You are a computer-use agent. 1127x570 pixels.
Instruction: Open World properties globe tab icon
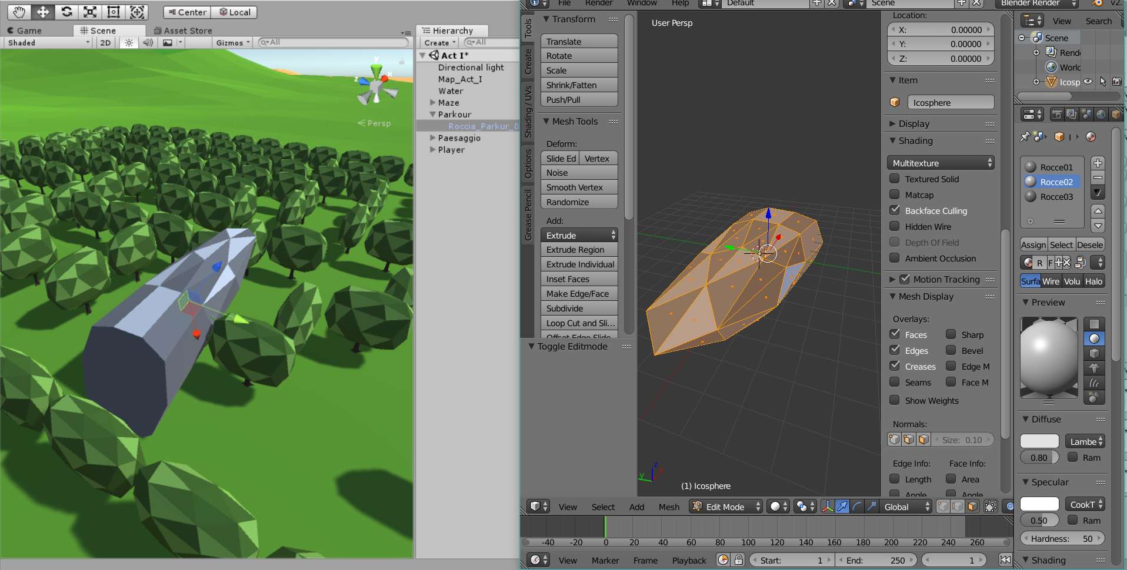pyautogui.click(x=1101, y=114)
